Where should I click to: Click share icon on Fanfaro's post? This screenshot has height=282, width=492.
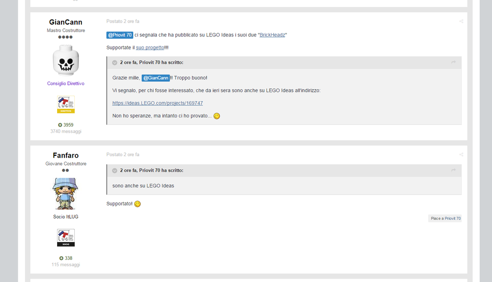[461, 154]
